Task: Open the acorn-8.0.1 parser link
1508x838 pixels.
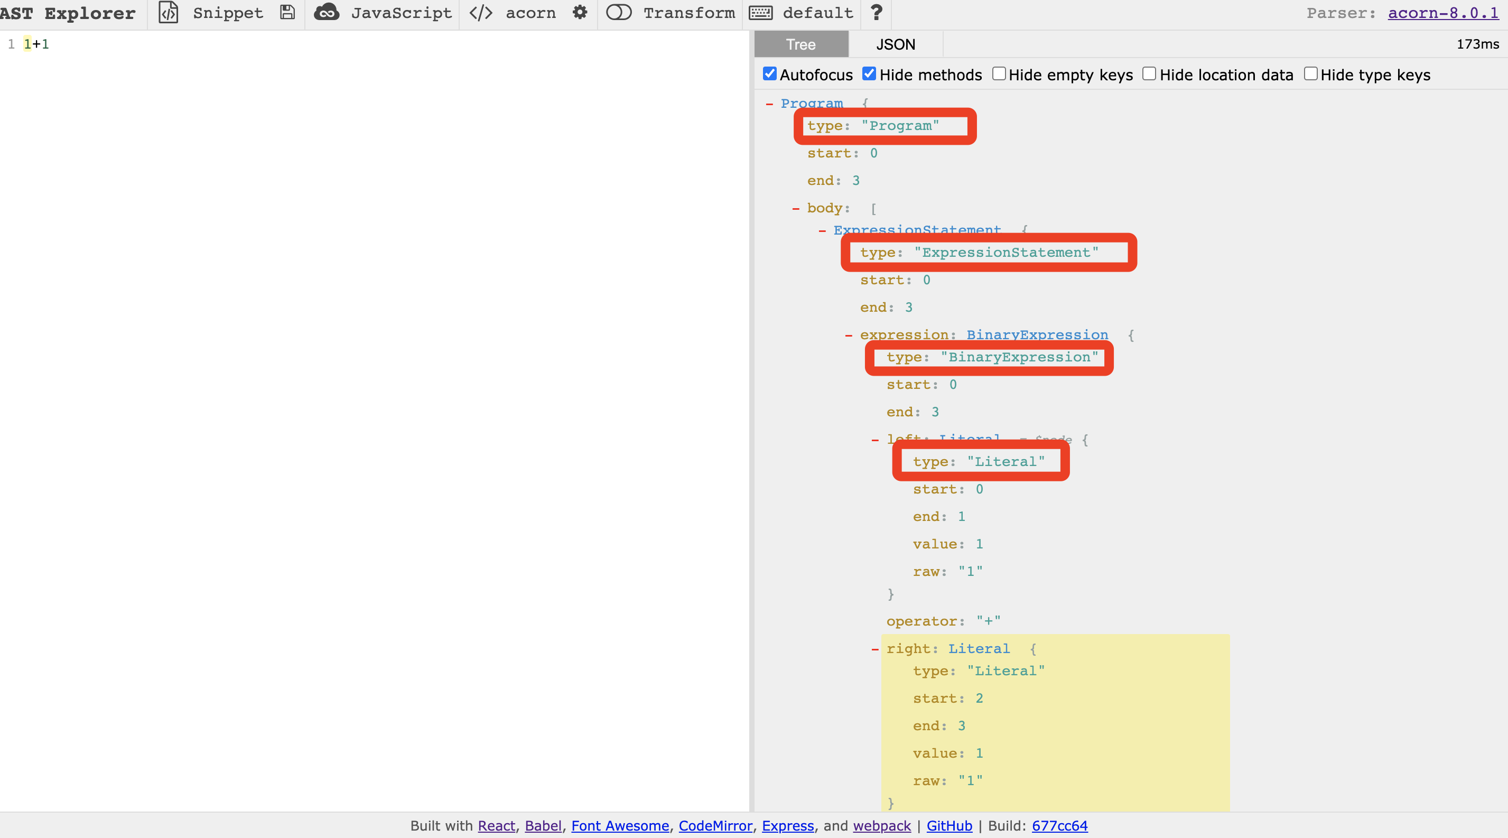Action: click(1442, 13)
